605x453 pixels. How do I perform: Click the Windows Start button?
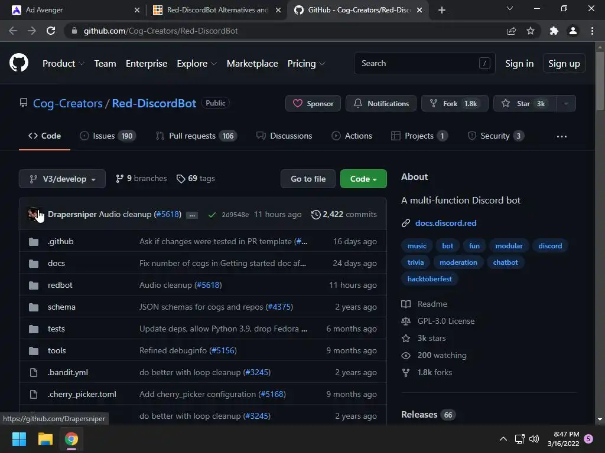[x=19, y=439]
